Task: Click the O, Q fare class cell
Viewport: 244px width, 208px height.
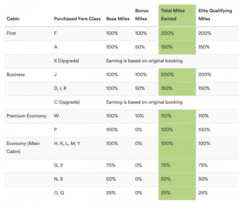Action: (59, 193)
